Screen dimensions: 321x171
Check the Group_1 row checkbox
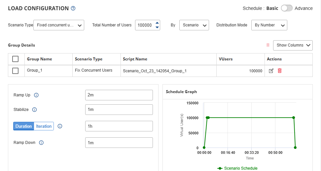point(15,71)
